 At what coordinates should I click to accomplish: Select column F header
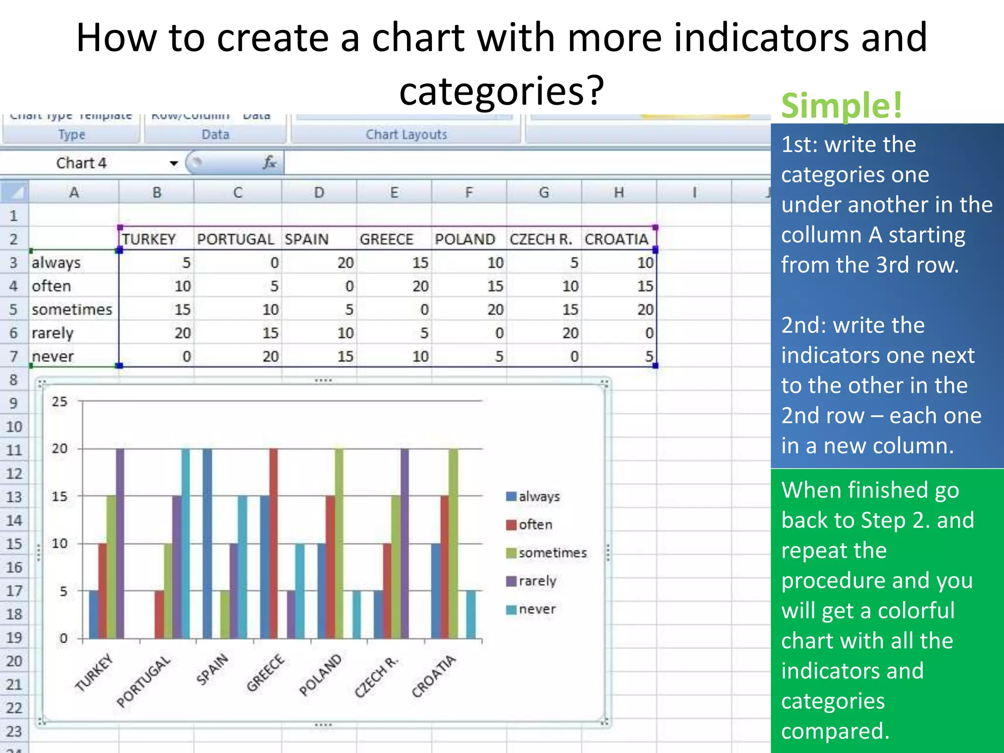click(469, 192)
